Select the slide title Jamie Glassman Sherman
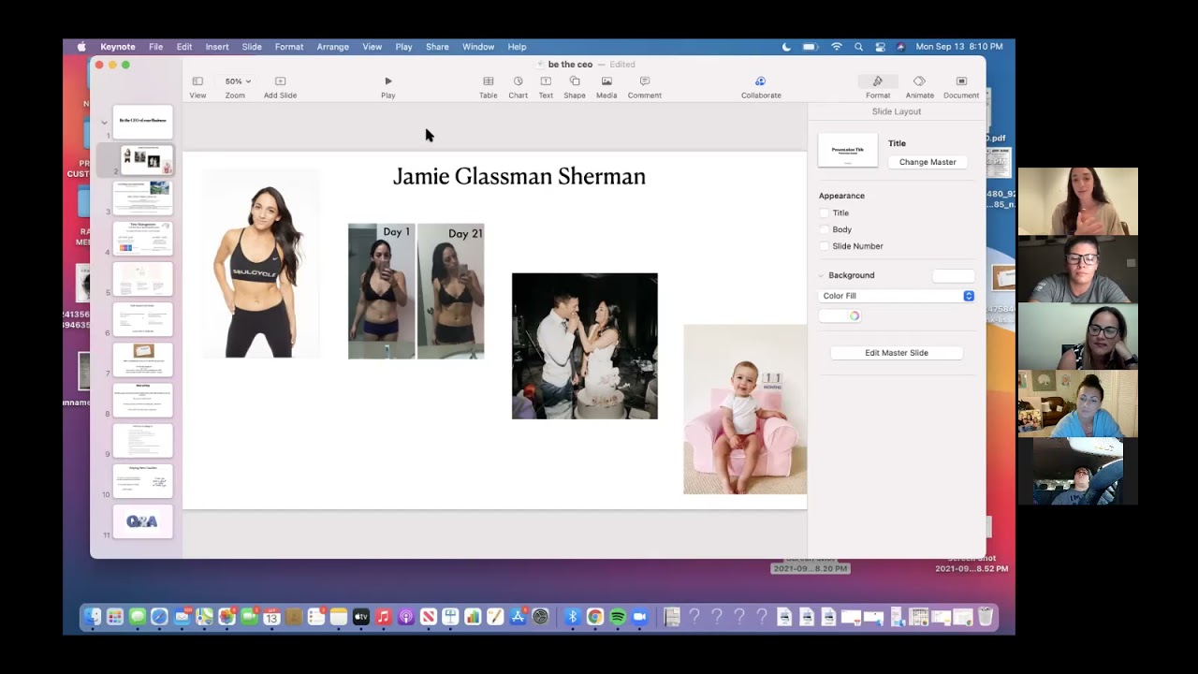The width and height of the screenshot is (1198, 674). (519, 177)
